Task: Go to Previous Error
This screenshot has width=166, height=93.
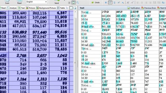Action: coord(149,8)
